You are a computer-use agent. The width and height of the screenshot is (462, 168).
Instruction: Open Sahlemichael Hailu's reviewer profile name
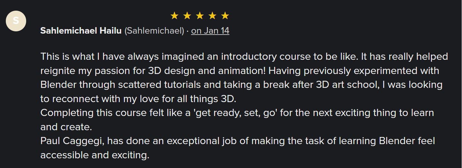pos(81,31)
